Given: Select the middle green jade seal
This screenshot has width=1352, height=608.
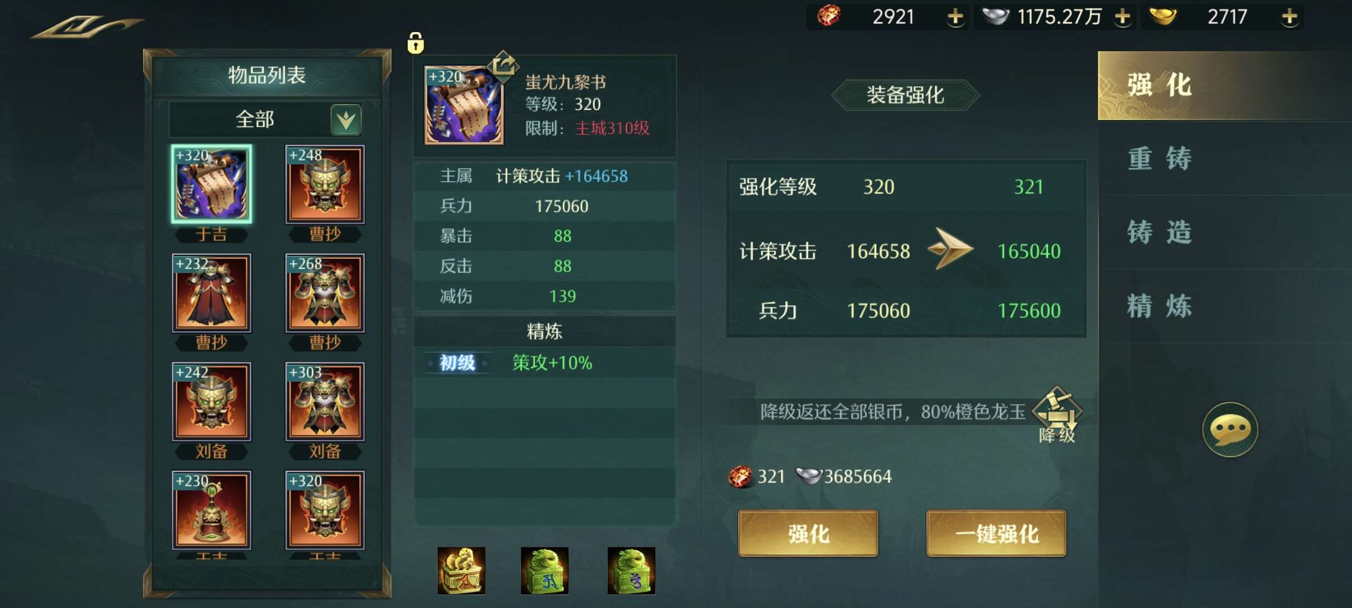Looking at the screenshot, I should coord(545,570).
